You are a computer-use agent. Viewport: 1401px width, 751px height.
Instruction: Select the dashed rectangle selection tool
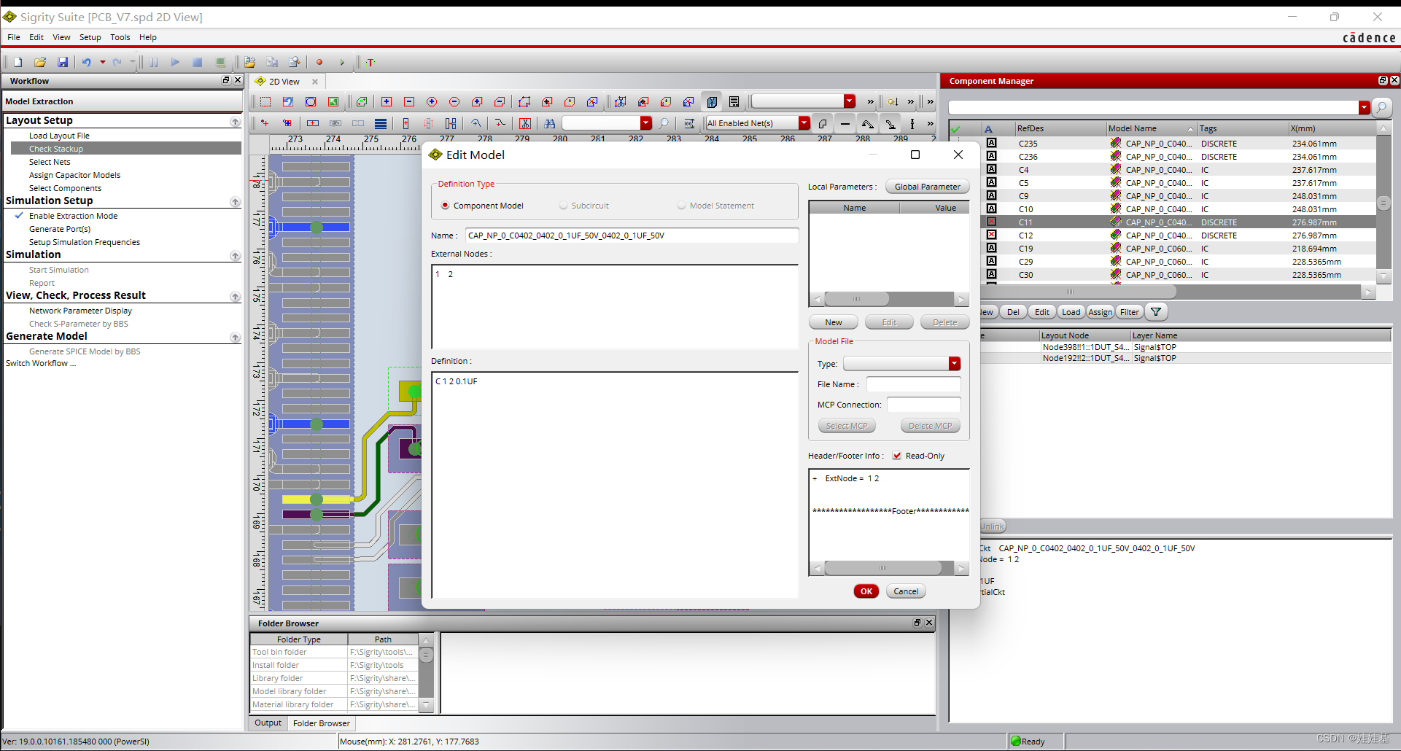(265, 102)
